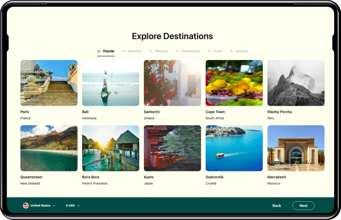Click the Spiritual category icon
This screenshot has height=220, width=341.
tap(231, 51)
